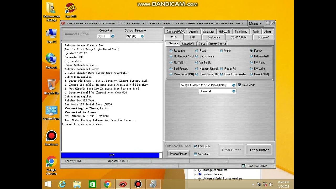
Task: Switch to the Samsung tab
Action: tap(209, 31)
